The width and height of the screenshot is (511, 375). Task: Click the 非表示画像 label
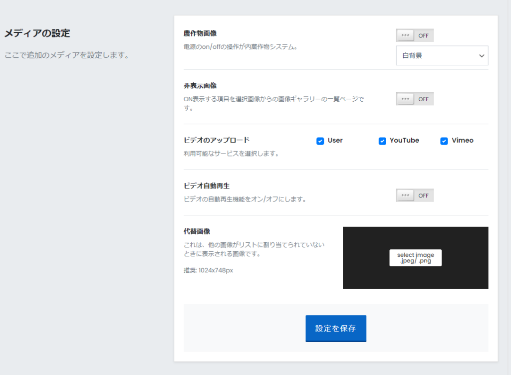(200, 86)
